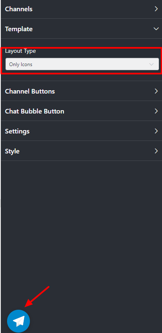Click the Layout Type dropdown caret
The height and width of the screenshot is (333, 162).
(x=151, y=64)
